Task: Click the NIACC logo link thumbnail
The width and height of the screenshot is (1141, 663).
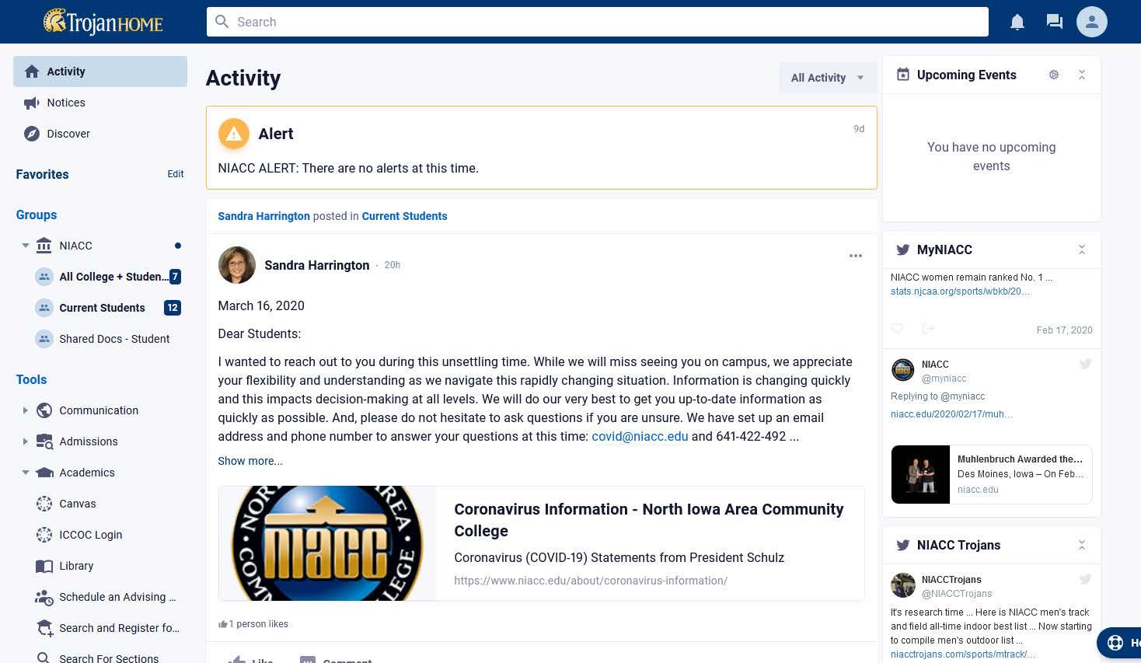Action: point(327,543)
